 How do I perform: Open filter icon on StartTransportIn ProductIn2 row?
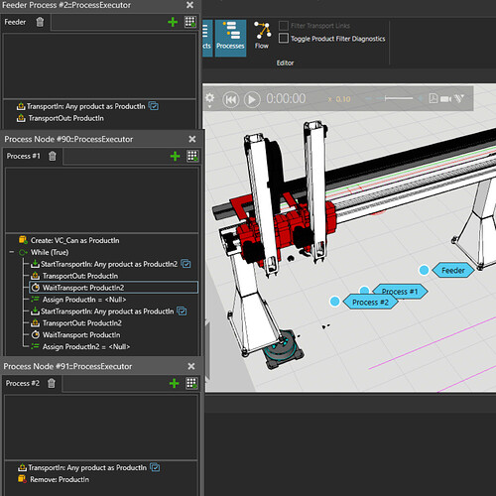(186, 264)
